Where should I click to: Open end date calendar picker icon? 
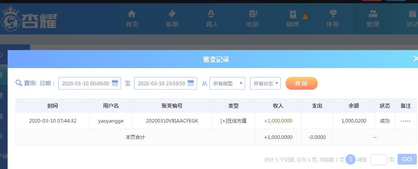(x=191, y=83)
